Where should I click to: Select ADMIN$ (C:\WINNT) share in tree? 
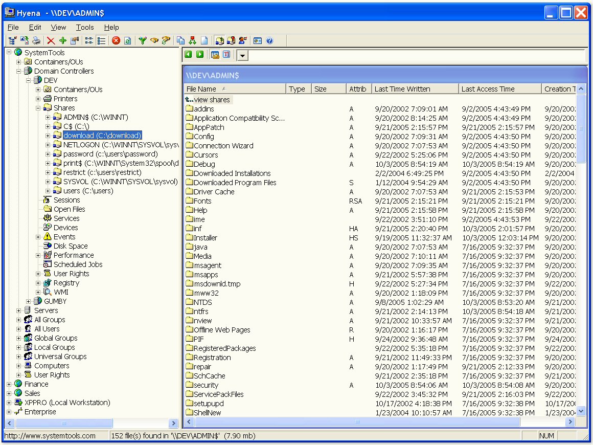point(95,117)
